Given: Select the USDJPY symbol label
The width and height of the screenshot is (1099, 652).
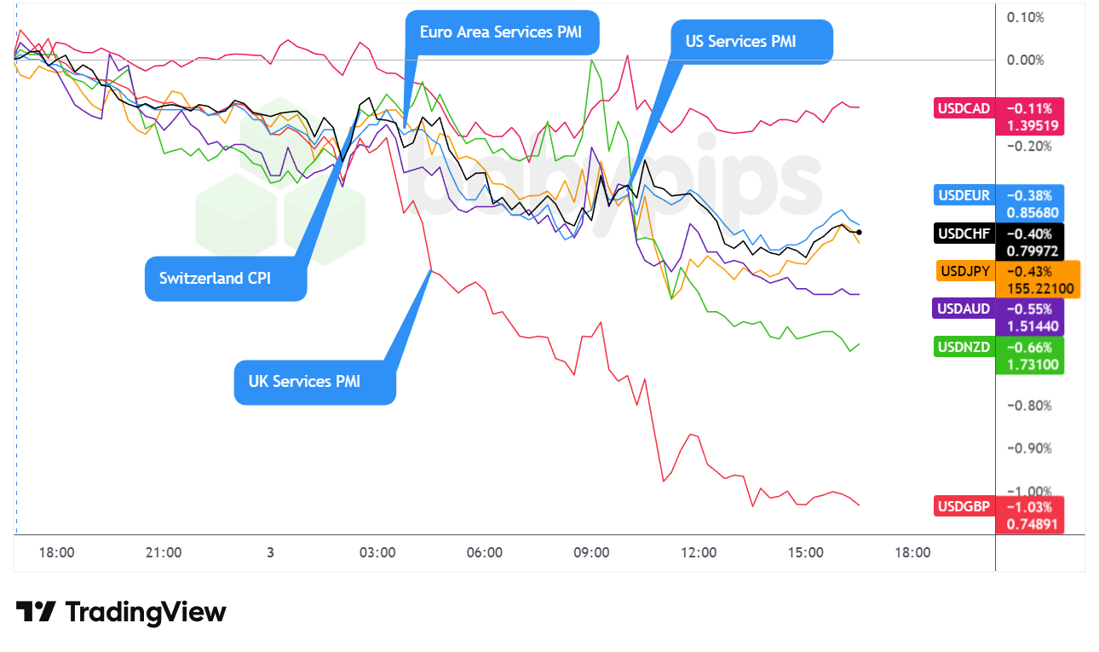Looking at the screenshot, I should pos(964,272).
